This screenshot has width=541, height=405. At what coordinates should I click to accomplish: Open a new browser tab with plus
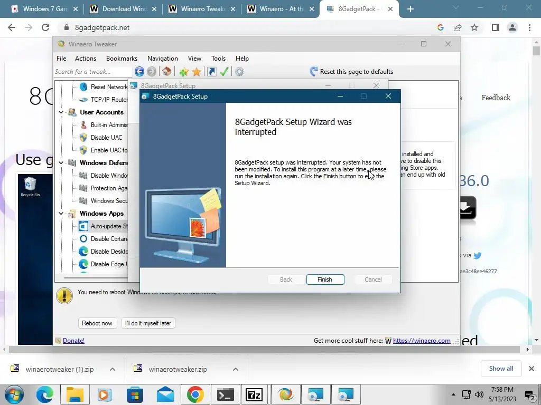(410, 9)
